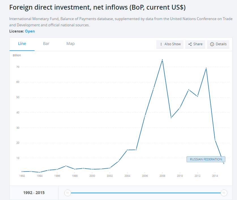This screenshot has width=237, height=200.
Task: Click the 2009 low data point
Action: [x=171, y=117]
